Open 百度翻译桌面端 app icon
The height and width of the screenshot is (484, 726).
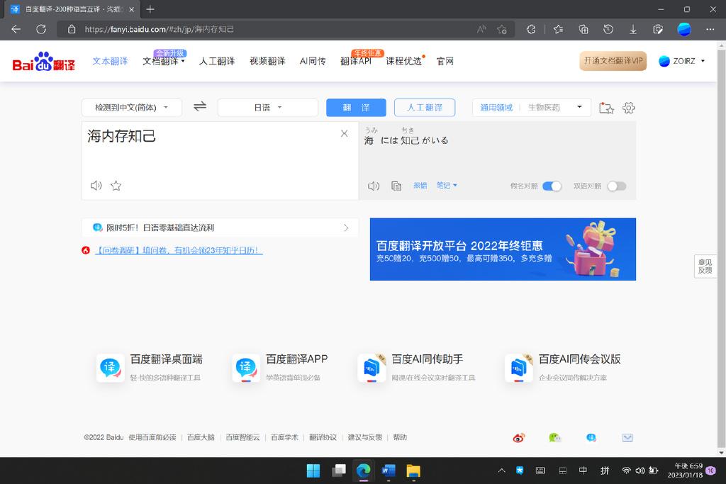pyautogui.click(x=110, y=368)
